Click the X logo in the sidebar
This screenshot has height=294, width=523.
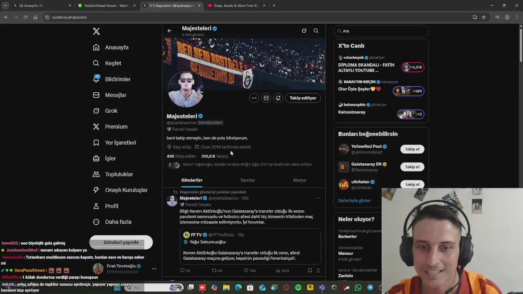click(x=96, y=31)
